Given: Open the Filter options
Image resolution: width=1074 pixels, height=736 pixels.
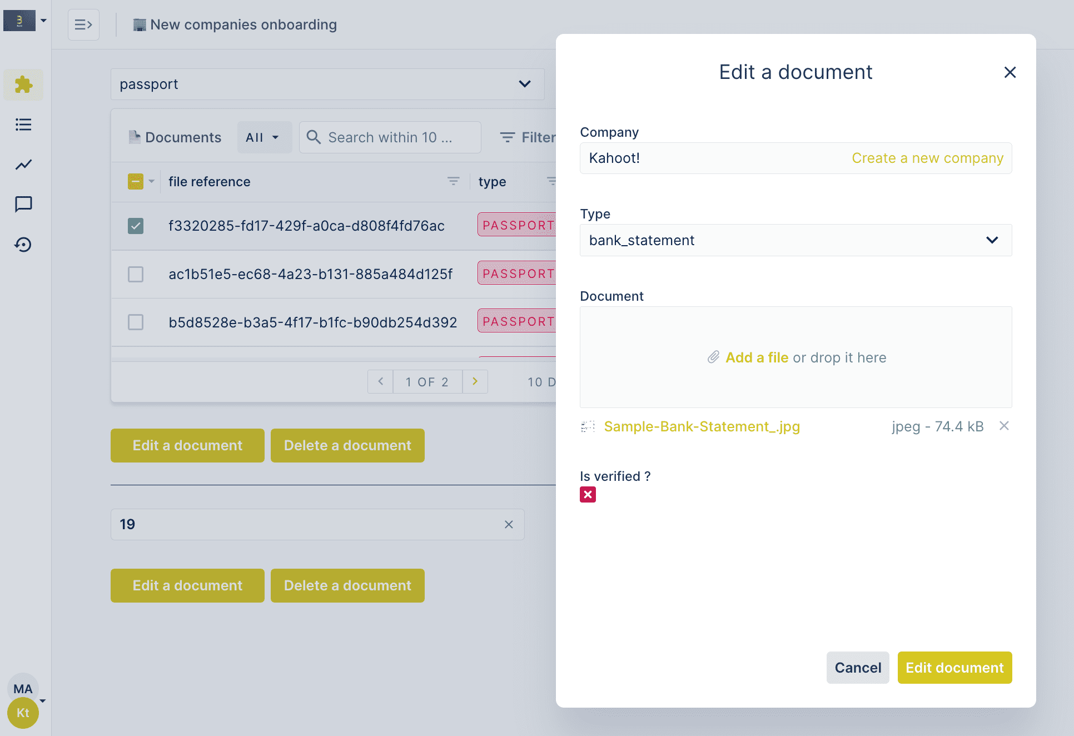Looking at the screenshot, I should click(528, 137).
